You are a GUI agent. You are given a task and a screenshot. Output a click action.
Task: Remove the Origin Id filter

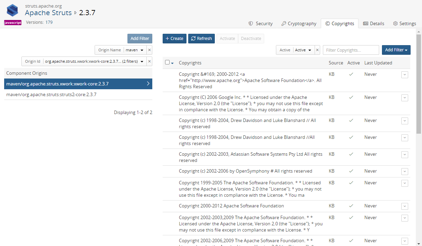tap(149, 61)
